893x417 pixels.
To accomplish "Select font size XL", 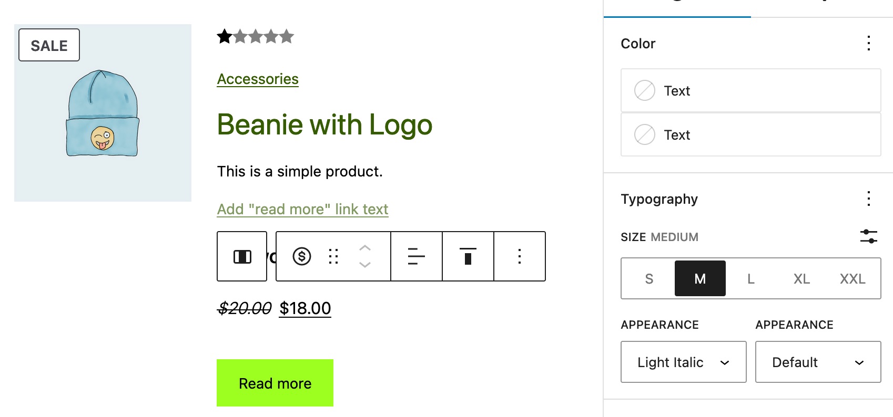I will (x=801, y=278).
